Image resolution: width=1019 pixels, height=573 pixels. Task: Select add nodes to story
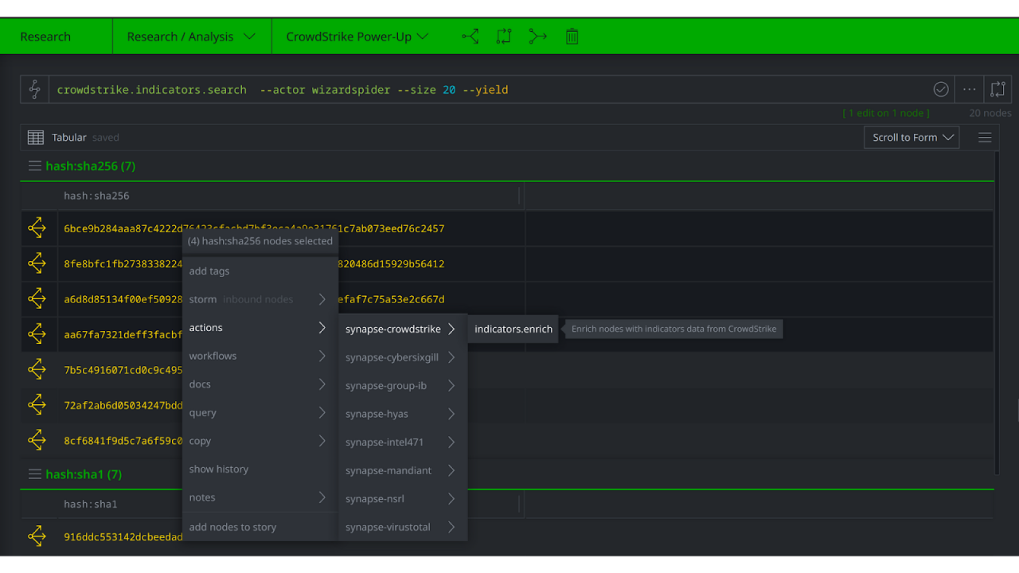pos(260,527)
